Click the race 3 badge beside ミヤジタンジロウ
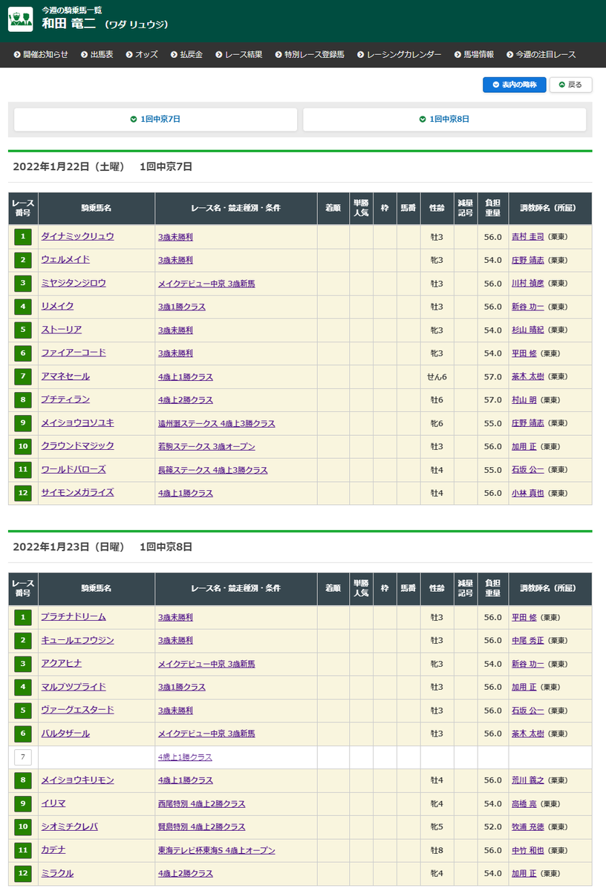 tap(23, 283)
